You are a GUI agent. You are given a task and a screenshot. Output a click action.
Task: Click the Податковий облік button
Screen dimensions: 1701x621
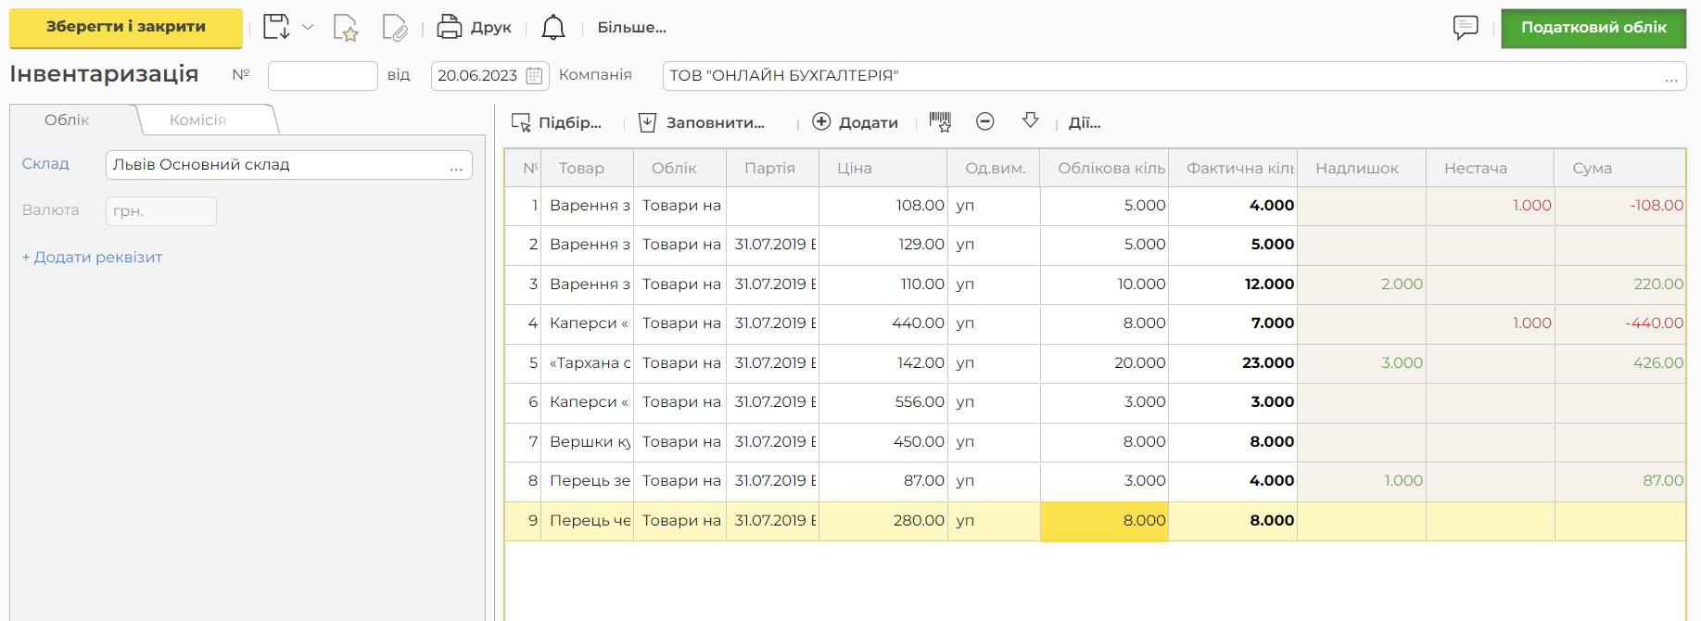(1593, 28)
